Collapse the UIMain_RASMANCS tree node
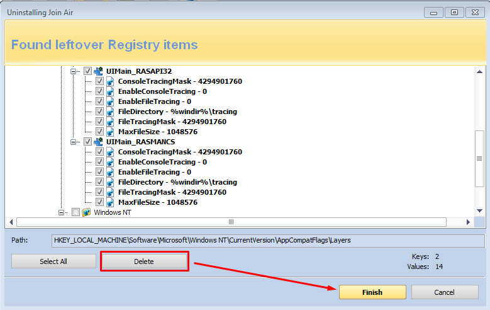490x310 pixels. (x=73, y=142)
